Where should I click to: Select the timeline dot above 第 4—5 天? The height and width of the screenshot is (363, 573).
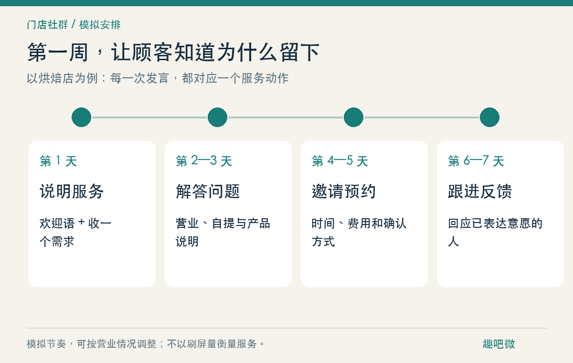[x=354, y=117]
